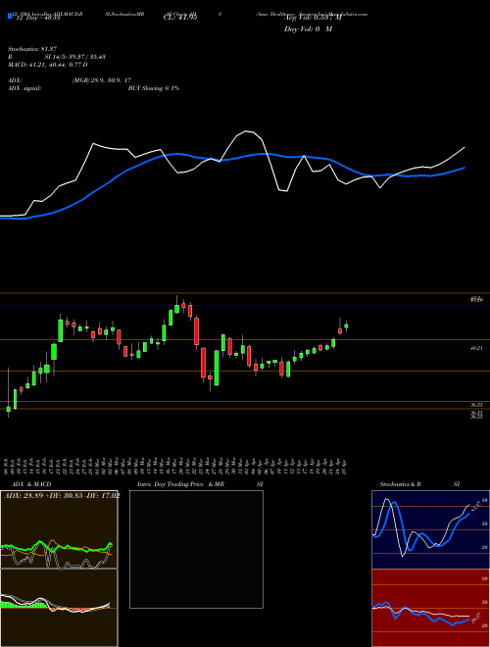Click the empty Intra Day Trading Price chart box
Screen dimensions: 490x647
point(196,549)
